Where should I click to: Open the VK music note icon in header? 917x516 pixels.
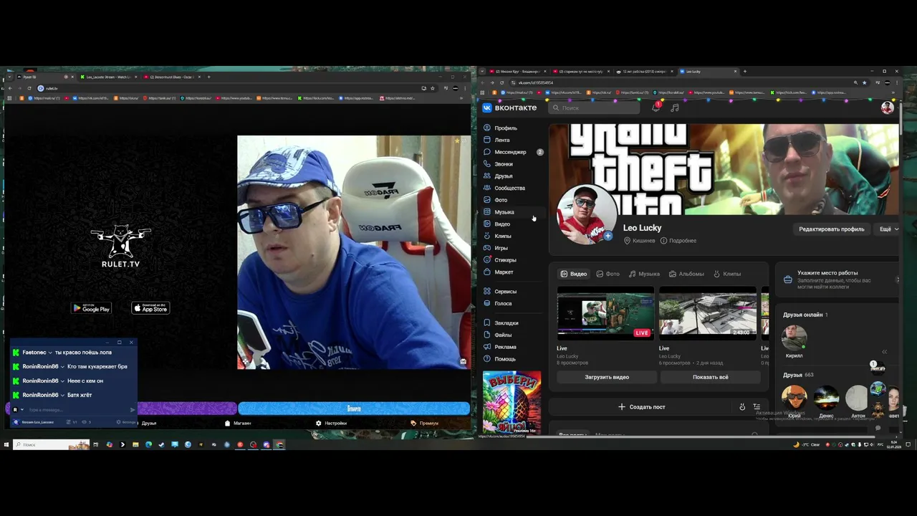click(x=674, y=107)
